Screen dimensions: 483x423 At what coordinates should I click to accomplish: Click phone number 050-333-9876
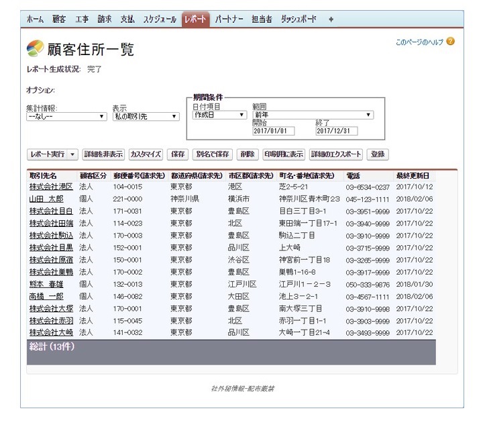(368, 285)
